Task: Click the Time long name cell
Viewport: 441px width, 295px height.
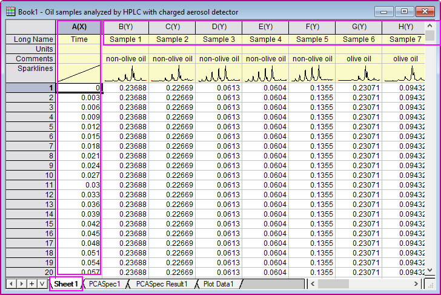Action: point(79,39)
